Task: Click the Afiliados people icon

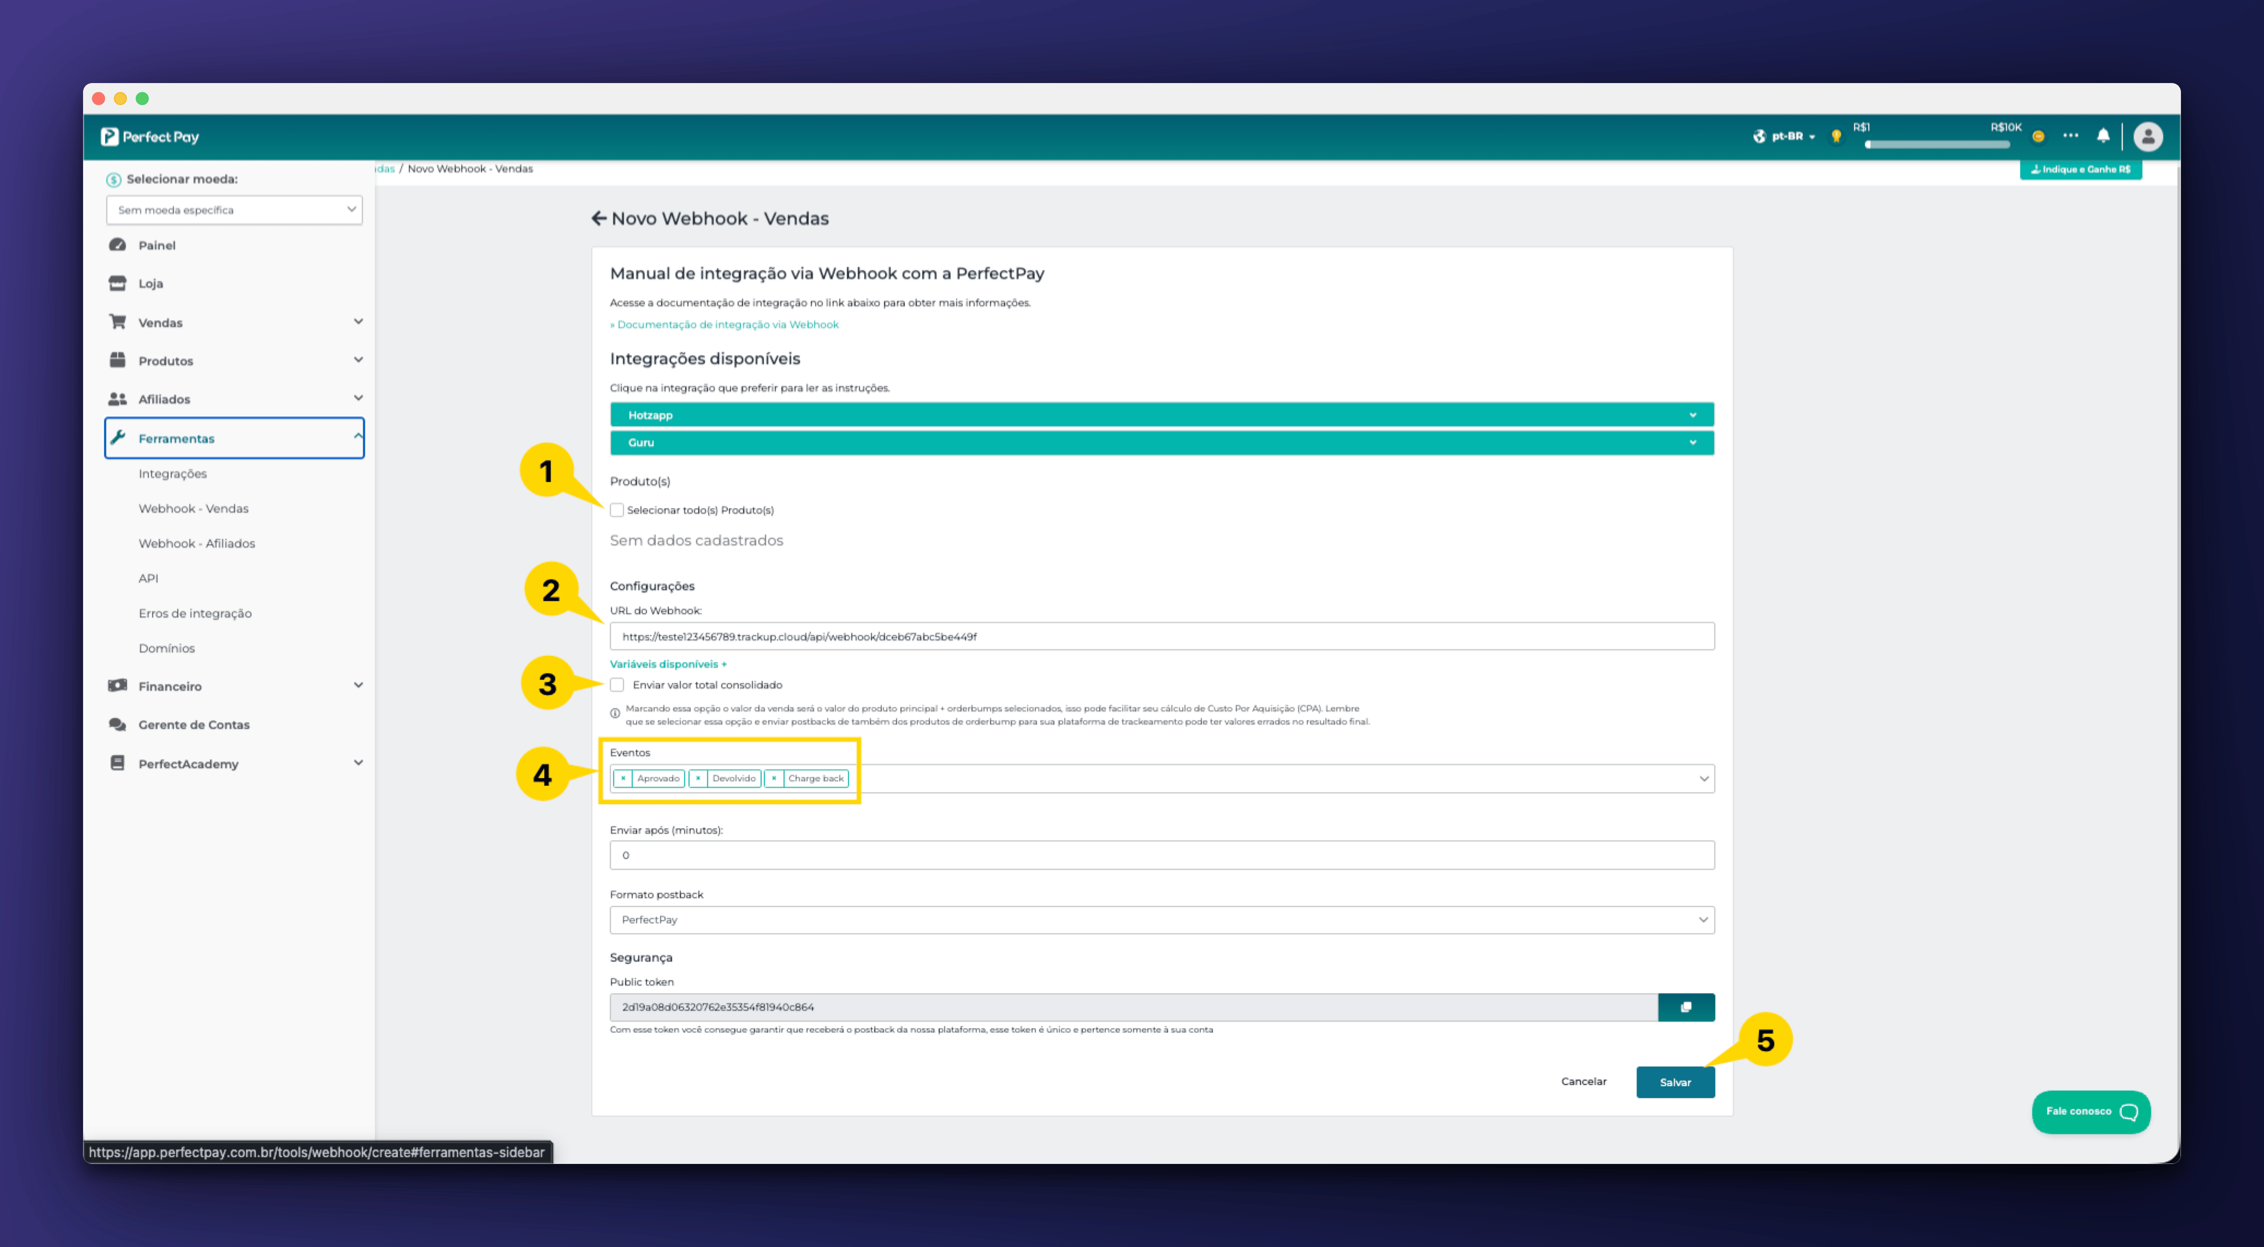Action: (x=117, y=398)
